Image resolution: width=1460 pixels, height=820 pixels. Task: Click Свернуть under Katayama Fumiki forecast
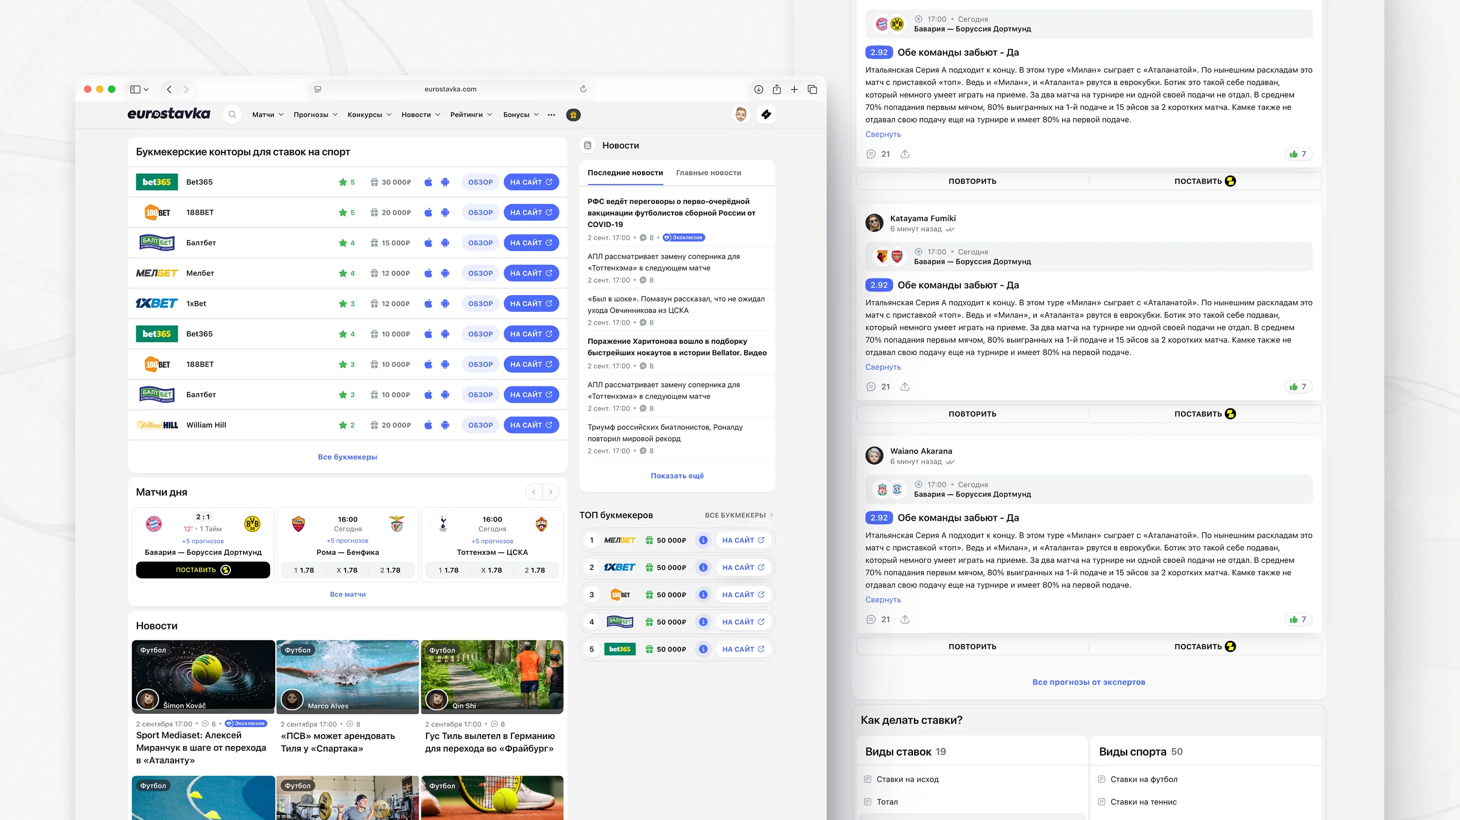click(x=882, y=367)
